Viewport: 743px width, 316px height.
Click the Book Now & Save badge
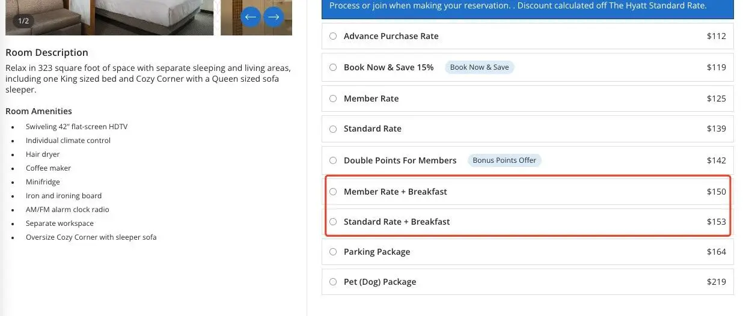(479, 67)
